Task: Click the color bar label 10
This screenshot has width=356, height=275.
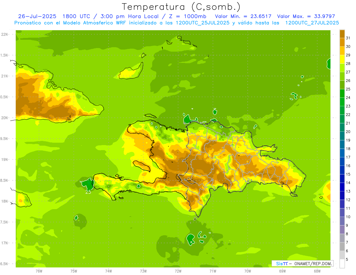Action: 348,217
